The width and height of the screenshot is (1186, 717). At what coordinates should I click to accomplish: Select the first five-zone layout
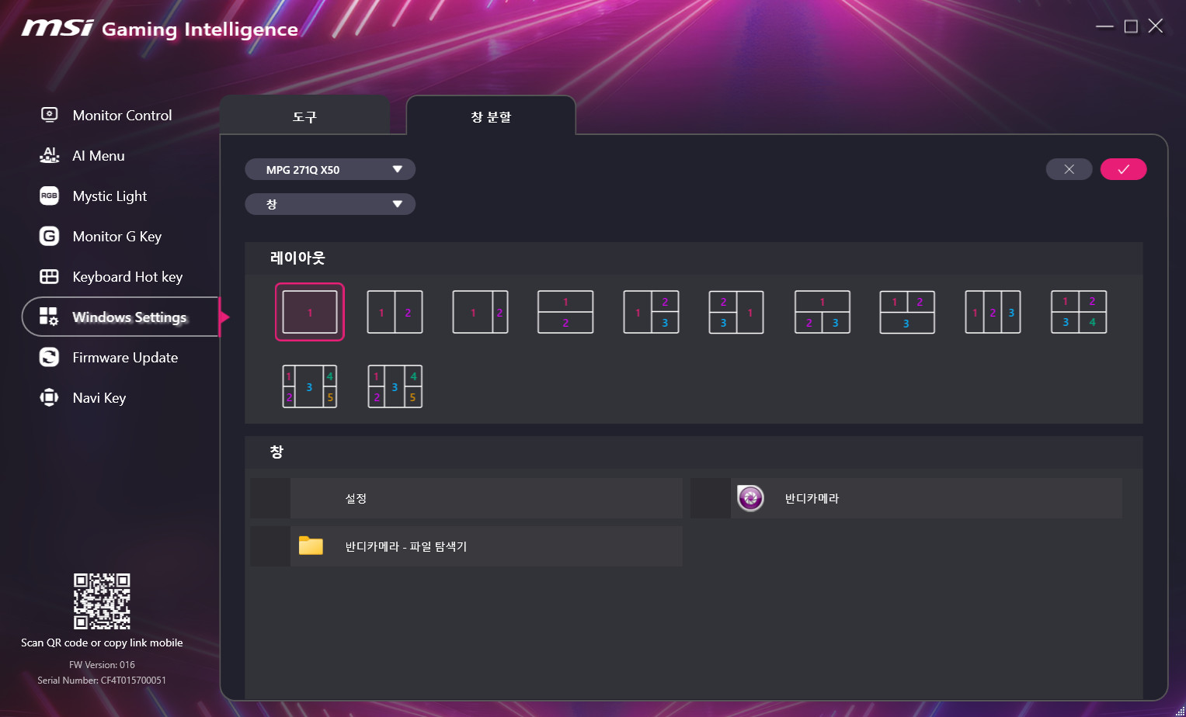(x=309, y=386)
